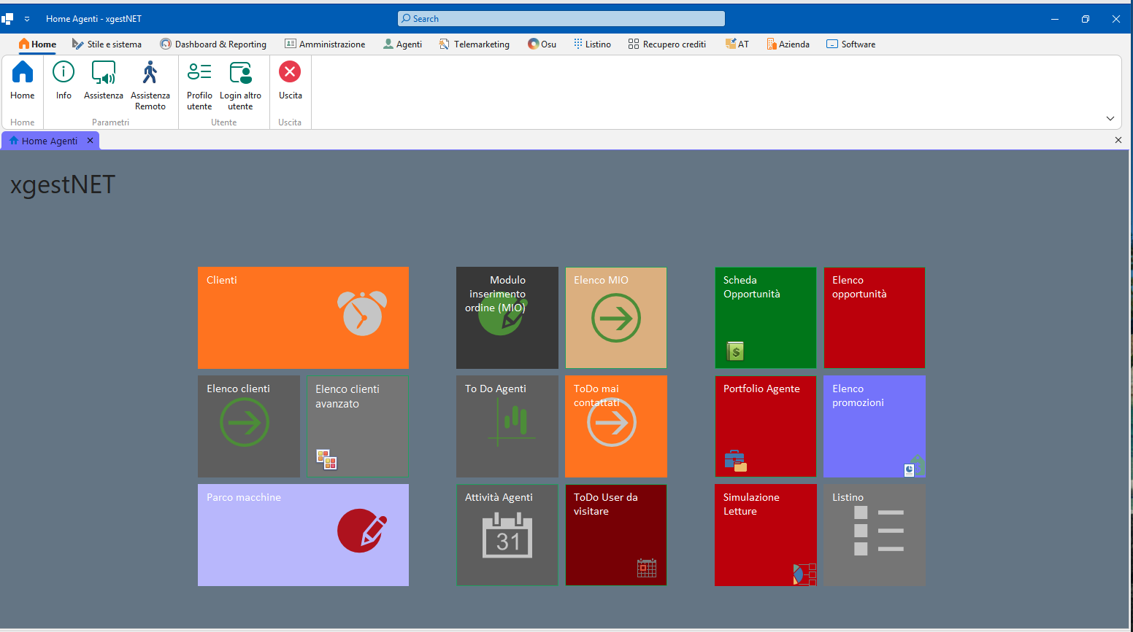Viewport: 1133px width, 632px height.
Task: Open the Attività Agenti calendar tile
Action: (507, 535)
